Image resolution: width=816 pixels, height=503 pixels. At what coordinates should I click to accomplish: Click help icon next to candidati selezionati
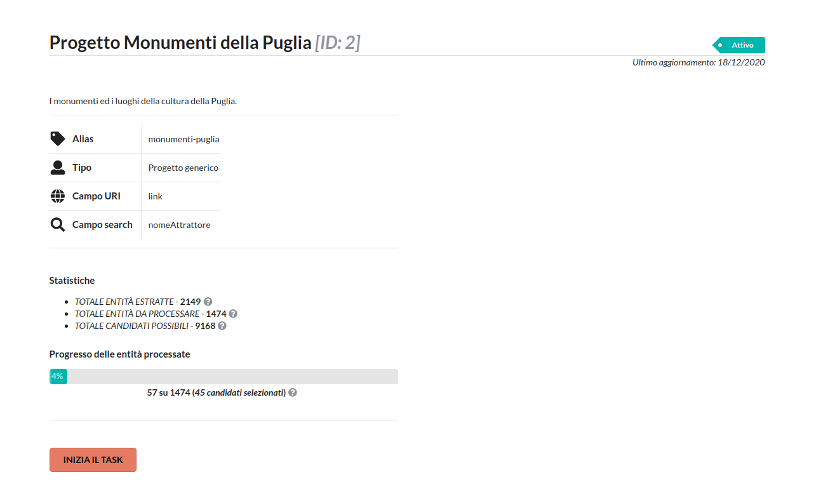293,392
